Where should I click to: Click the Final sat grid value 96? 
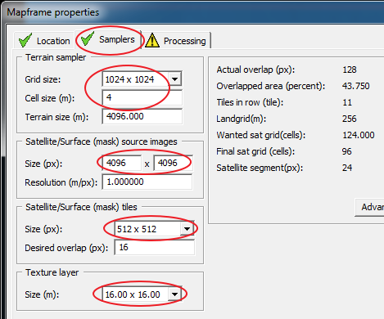(347, 151)
